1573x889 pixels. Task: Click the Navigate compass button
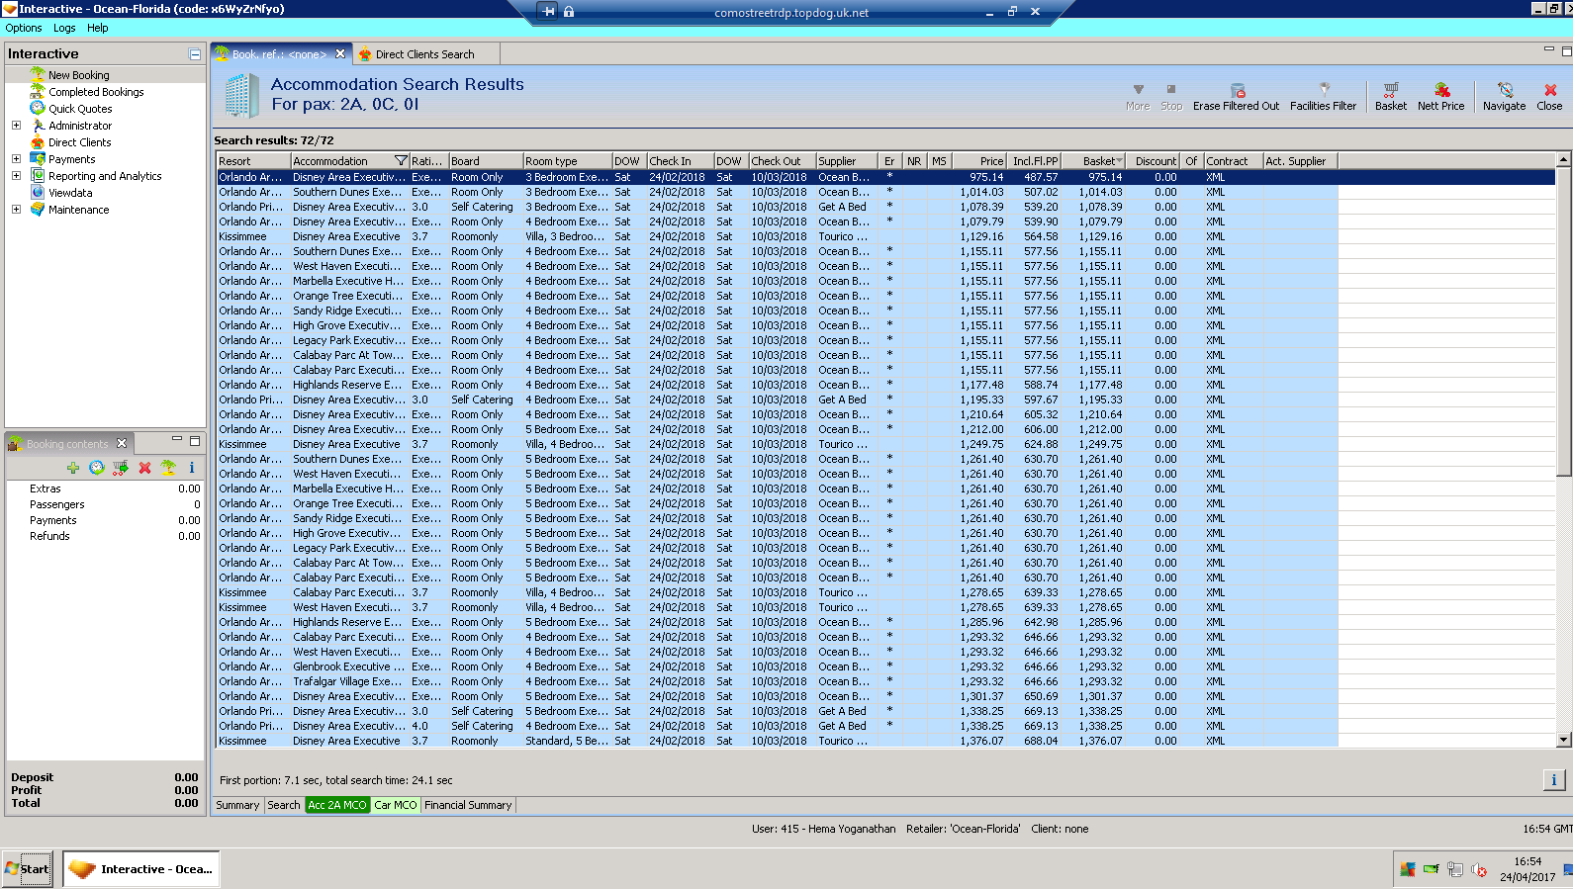(1504, 97)
